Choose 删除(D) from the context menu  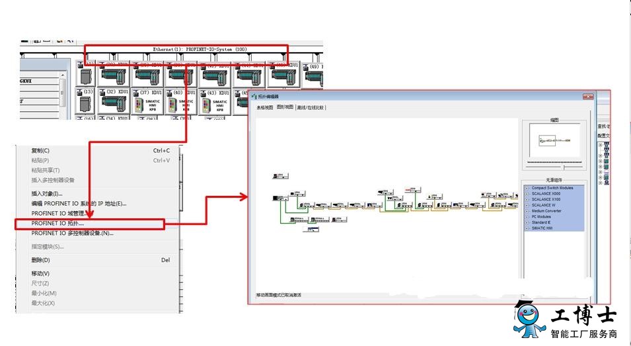click(x=41, y=260)
